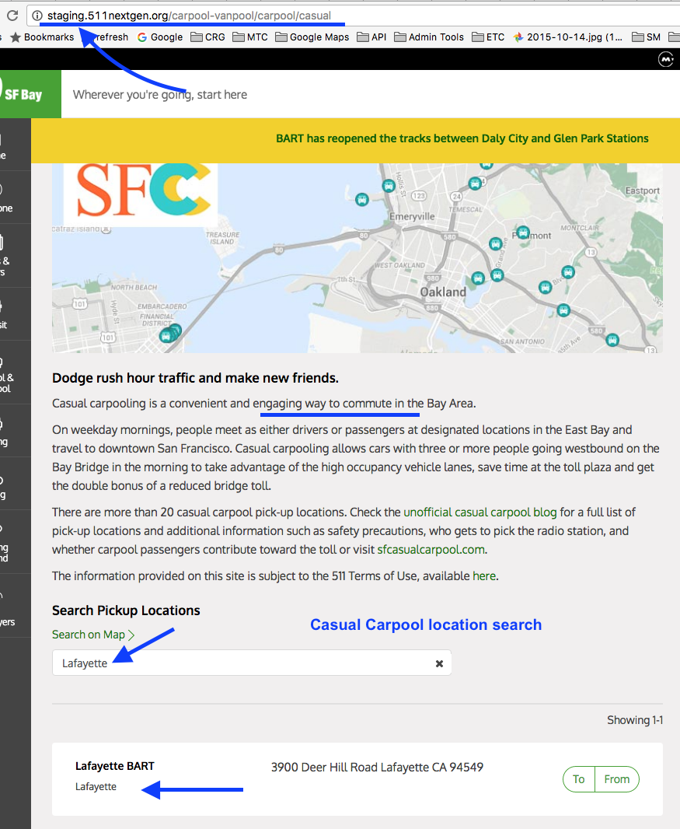Clear the Lafayette search with the X

[x=439, y=663]
